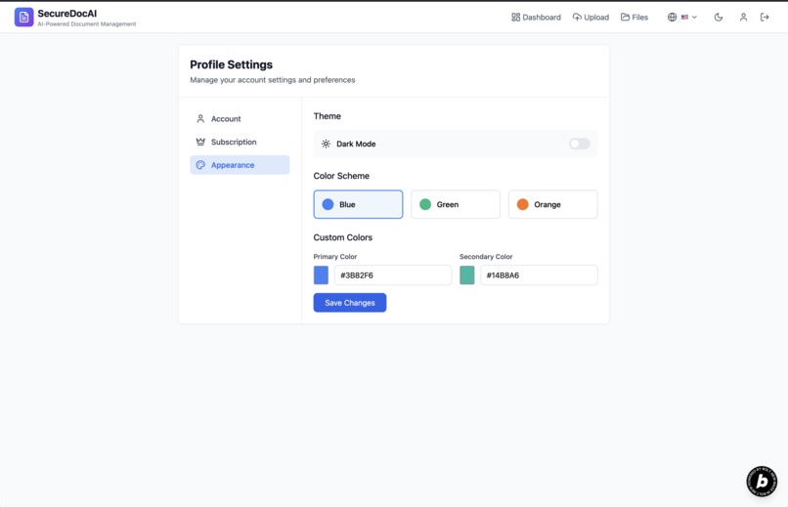
Task: Select the Blue color scheme
Action: coord(359,204)
